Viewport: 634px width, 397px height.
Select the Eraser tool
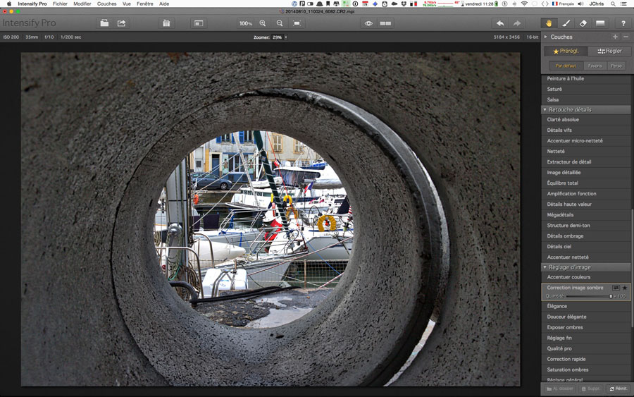pyautogui.click(x=583, y=23)
